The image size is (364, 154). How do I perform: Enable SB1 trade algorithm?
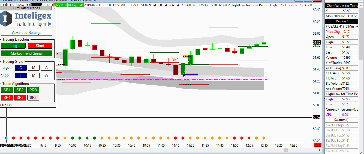(x=7, y=90)
